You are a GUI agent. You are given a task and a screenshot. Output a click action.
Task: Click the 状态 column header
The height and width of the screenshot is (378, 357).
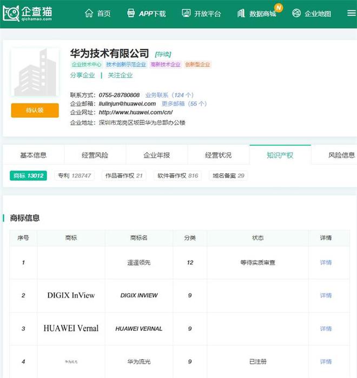(x=257, y=238)
